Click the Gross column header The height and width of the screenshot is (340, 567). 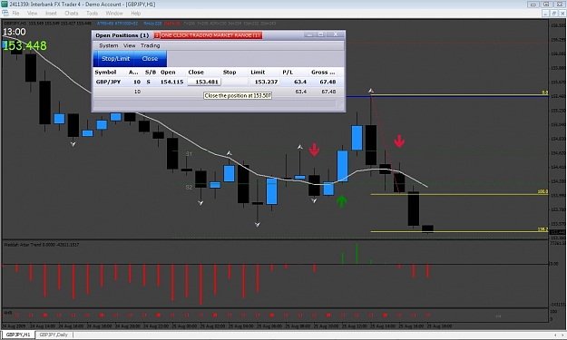pyautogui.click(x=323, y=73)
